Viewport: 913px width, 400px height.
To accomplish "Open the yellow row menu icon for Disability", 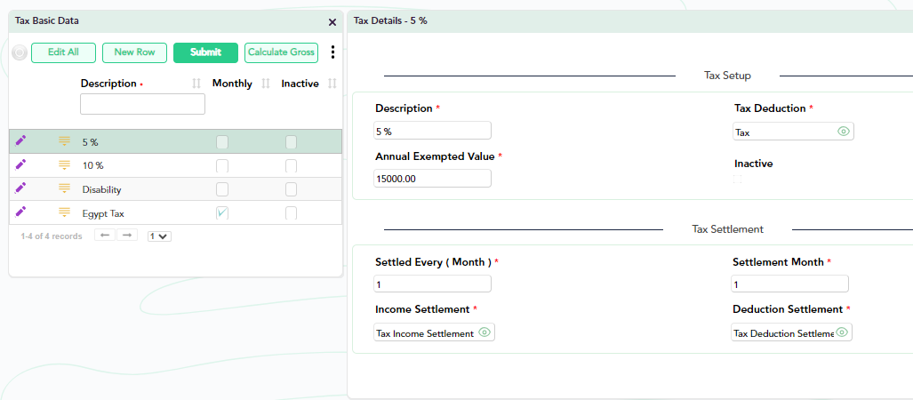I will pos(64,188).
